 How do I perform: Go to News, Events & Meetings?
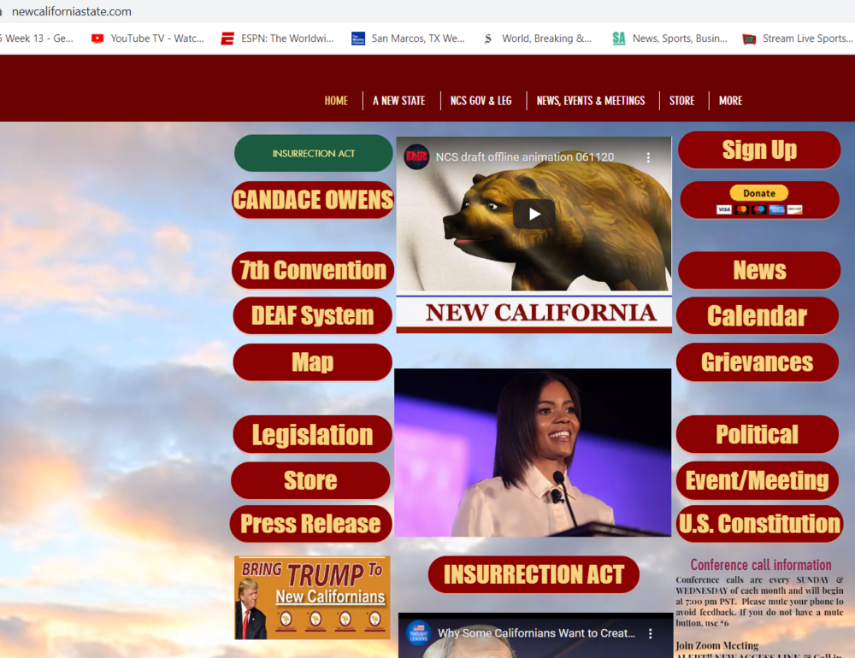tap(591, 101)
